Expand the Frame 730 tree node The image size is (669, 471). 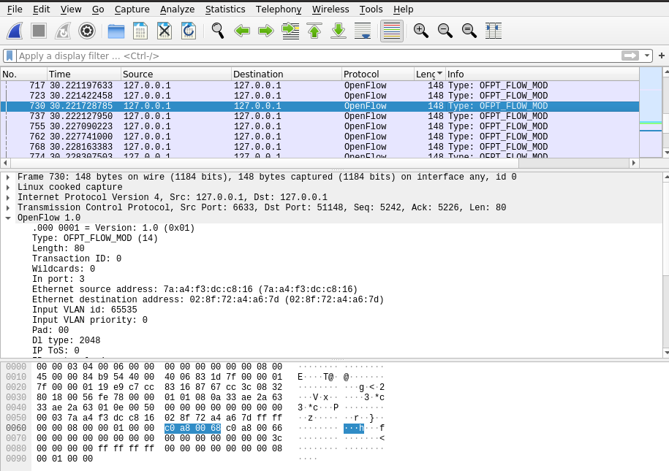click(x=8, y=177)
